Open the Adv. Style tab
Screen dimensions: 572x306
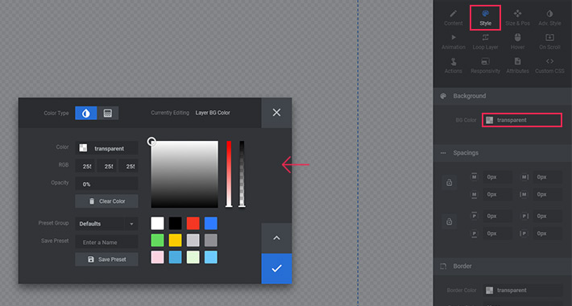pos(549,18)
